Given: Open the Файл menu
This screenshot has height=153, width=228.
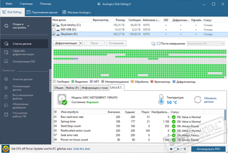Looking at the screenshot, I should click(9, 4).
